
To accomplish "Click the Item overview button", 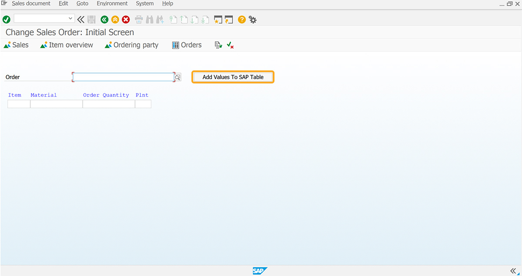I will point(67,45).
